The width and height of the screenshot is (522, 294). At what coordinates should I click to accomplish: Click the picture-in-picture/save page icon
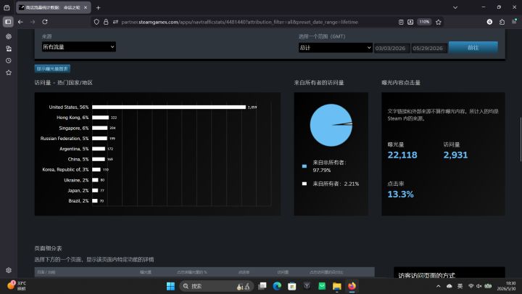pos(410,22)
